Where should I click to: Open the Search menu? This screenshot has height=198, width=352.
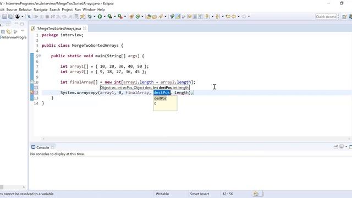point(55,10)
